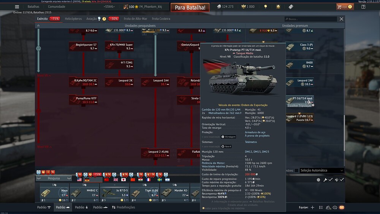This screenshot has height=214, width=380.
Task: Switch to the Aviação tab
Action: pyautogui.click(x=91, y=19)
